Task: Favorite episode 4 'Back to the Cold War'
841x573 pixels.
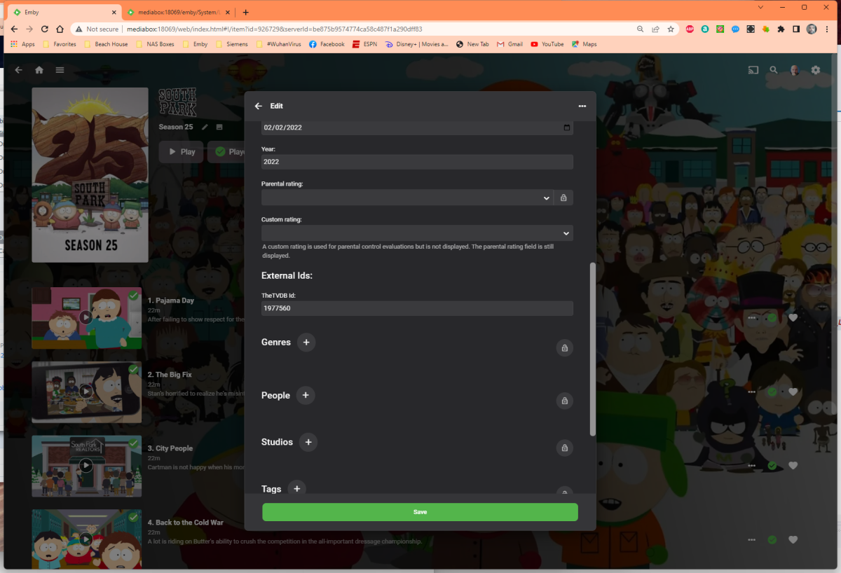Action: pos(793,539)
